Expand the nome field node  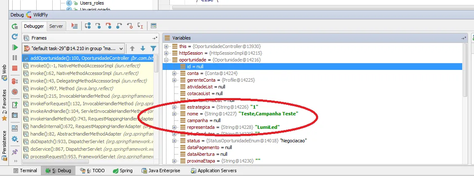click(x=174, y=114)
